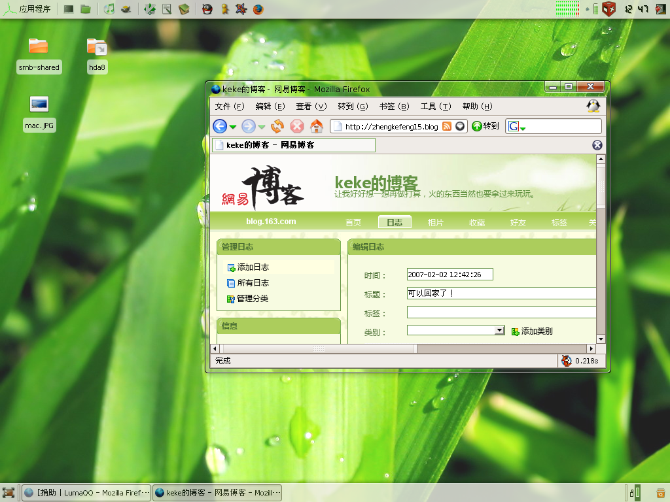Open the 书签 (B) menu
The height and width of the screenshot is (502, 670).
coord(394,107)
